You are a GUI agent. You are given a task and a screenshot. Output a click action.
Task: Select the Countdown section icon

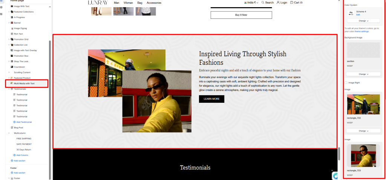click(12, 67)
